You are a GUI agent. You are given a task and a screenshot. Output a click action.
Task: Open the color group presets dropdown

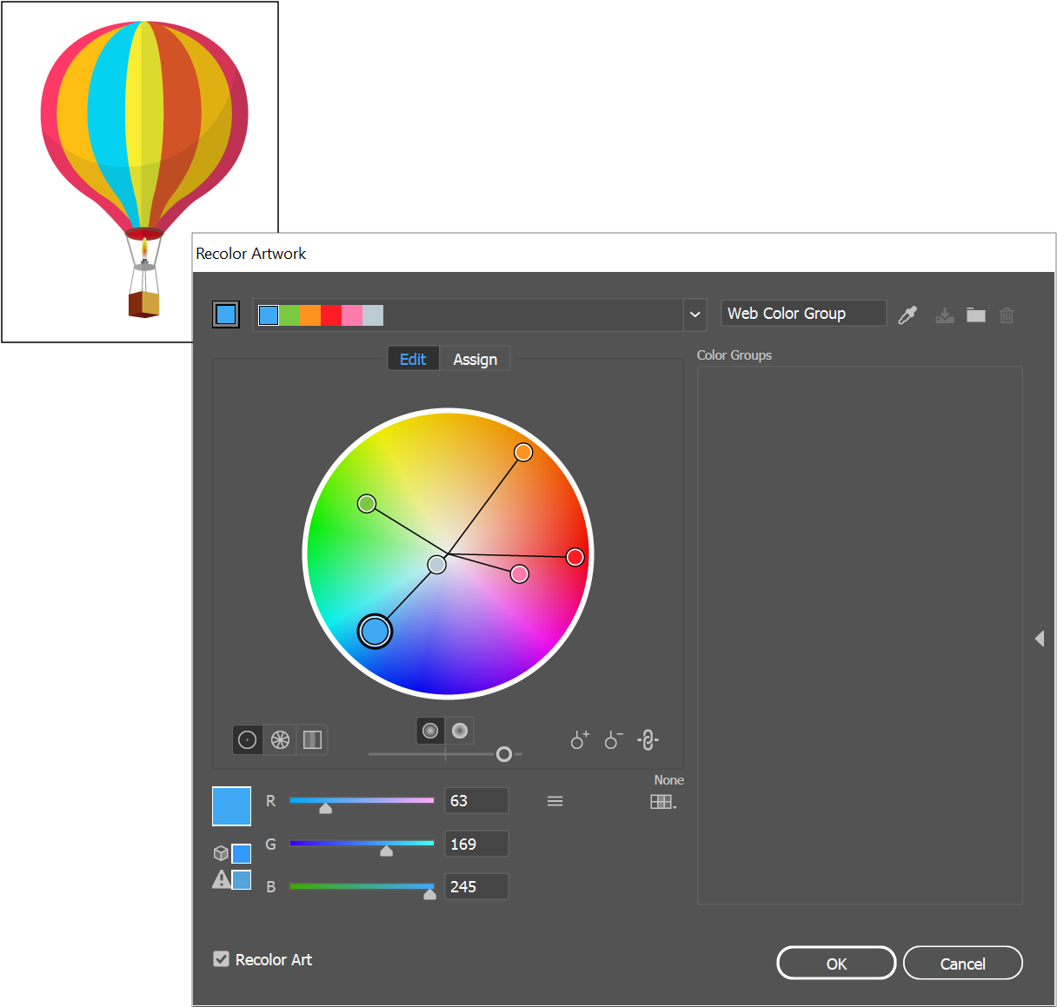[695, 315]
